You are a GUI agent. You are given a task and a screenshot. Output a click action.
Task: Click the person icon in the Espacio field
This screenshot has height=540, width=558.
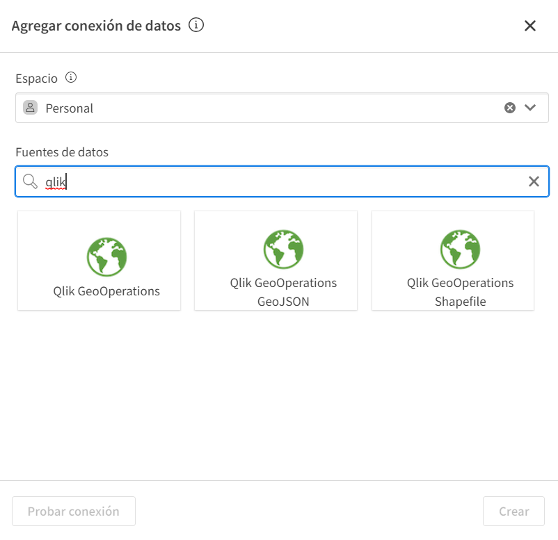[x=30, y=108]
